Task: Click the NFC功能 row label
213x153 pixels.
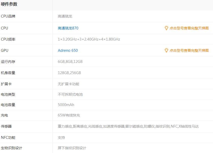Action: point(8,138)
